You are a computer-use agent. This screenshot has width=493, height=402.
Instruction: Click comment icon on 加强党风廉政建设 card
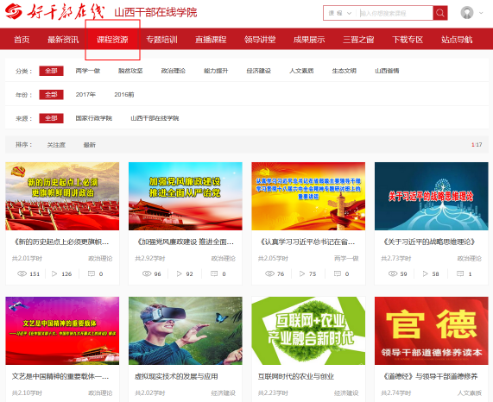pos(214,273)
